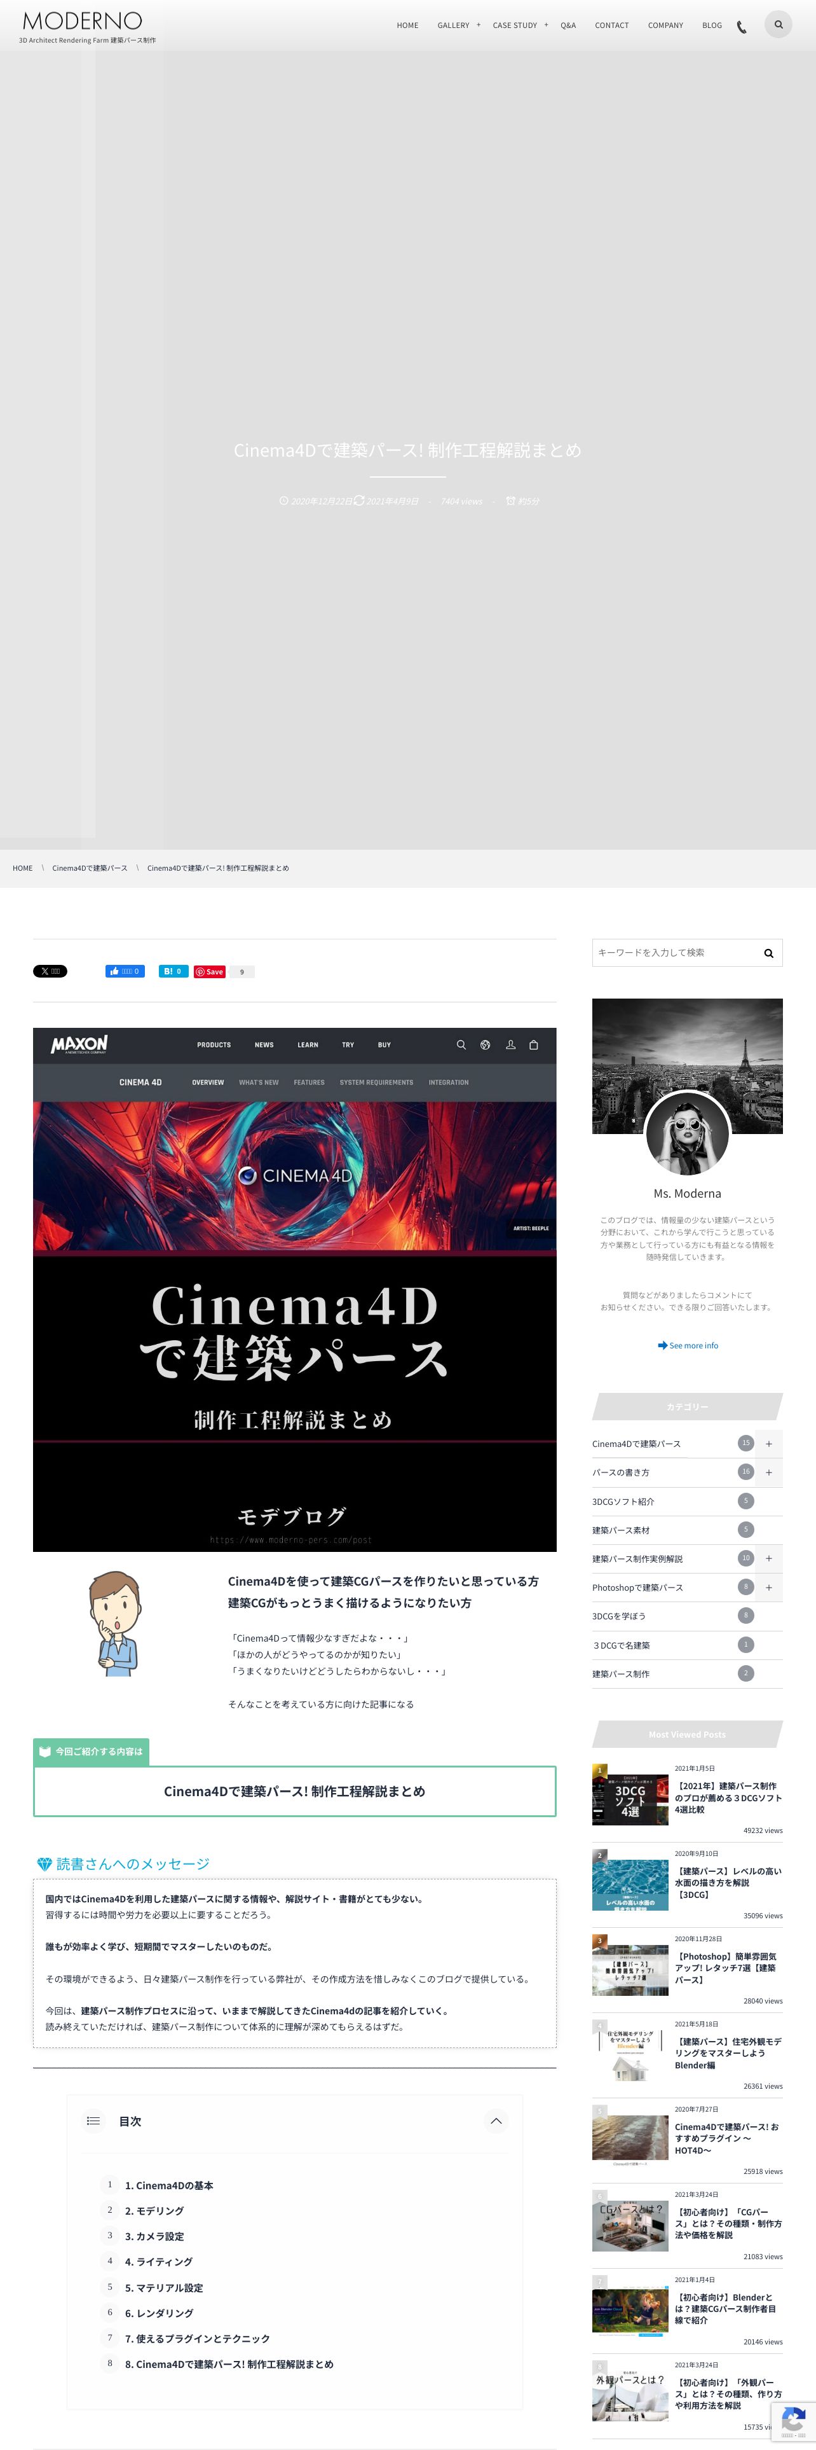Open category 建築パース制作実例解説
Viewport: 816px width, 2450px height.
point(637,1559)
